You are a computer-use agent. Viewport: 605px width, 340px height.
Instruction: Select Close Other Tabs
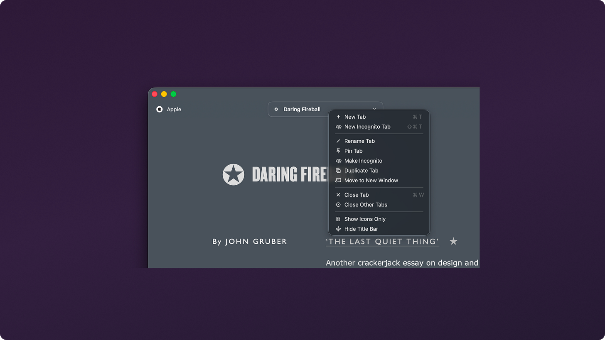pos(379,205)
